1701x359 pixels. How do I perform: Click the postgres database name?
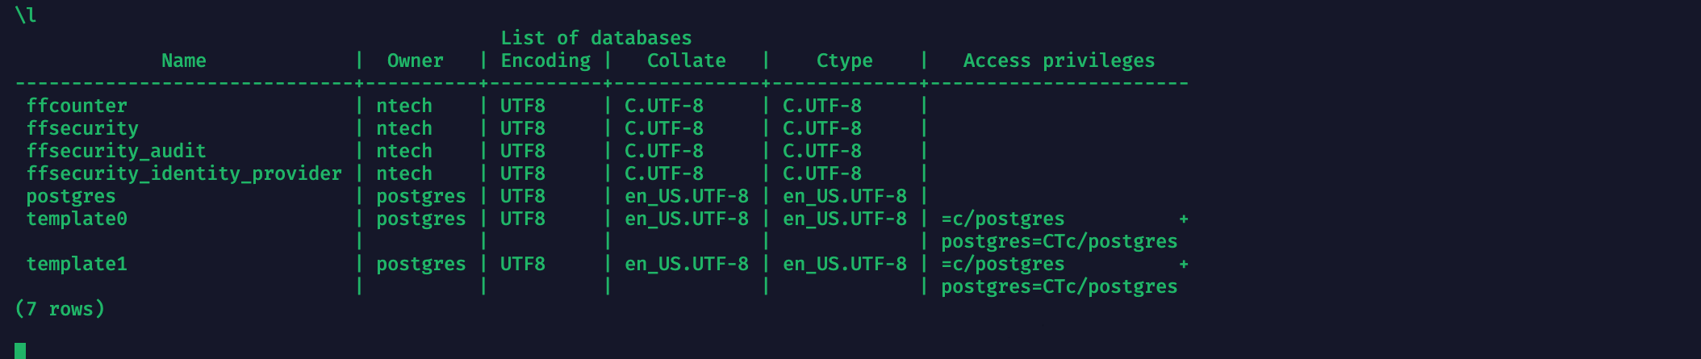71,196
